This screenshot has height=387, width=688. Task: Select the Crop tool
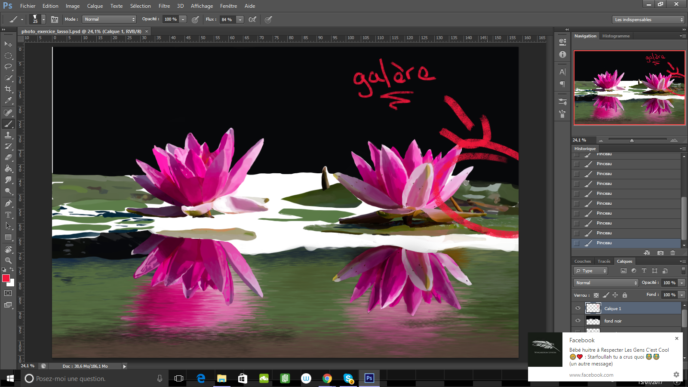click(8, 89)
